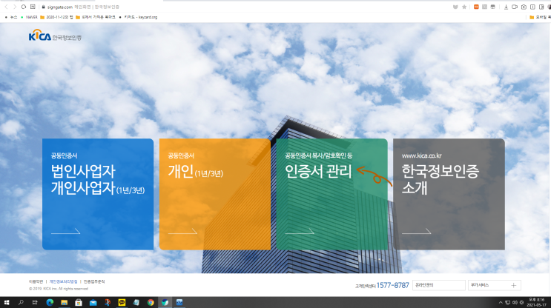The width and height of the screenshot is (551, 308).
Task: Go forward with the browser forward arrow
Action: click(15, 7)
